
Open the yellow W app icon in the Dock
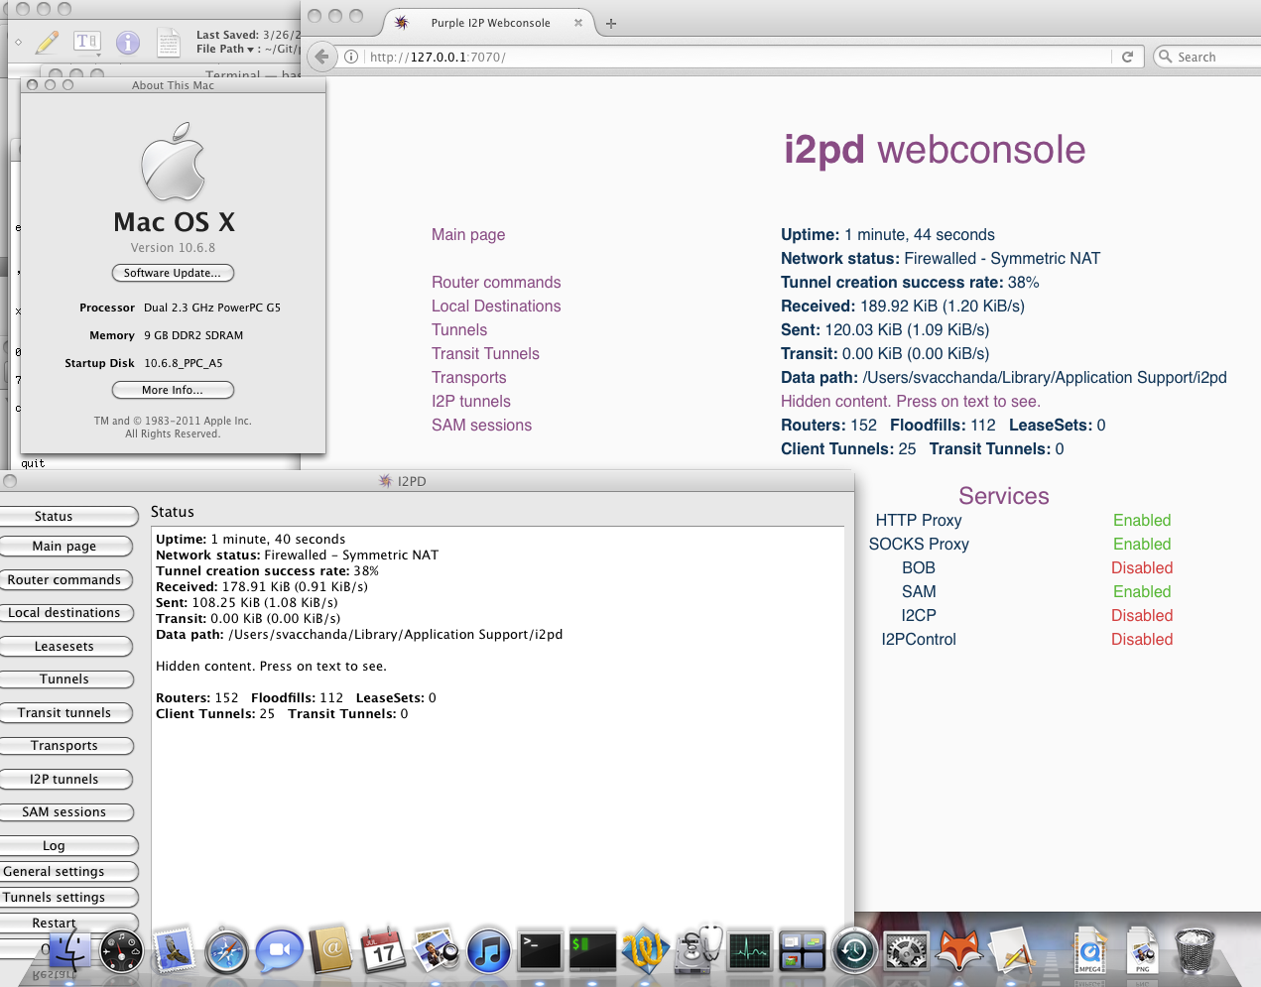645,950
